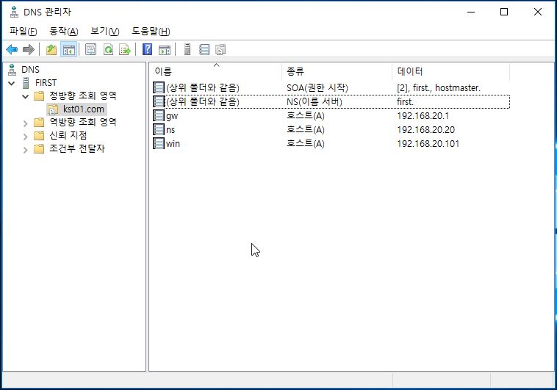Viewport: 557px width, 390px height.
Task: Click the folder icon of 조건부 전달자
Action: click(x=39, y=149)
